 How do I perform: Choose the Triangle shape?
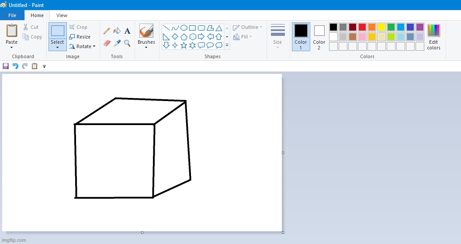(219, 28)
